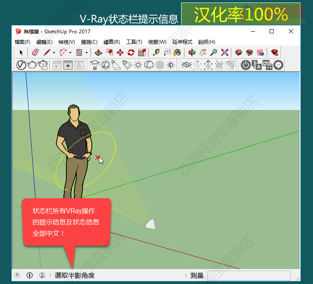313x284 pixels.
Task: Create a V-Ray IES light
Action: (x=127, y=65)
